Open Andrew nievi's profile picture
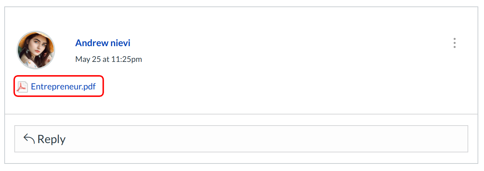Viewport: 484px width, 171px height. 36,50
